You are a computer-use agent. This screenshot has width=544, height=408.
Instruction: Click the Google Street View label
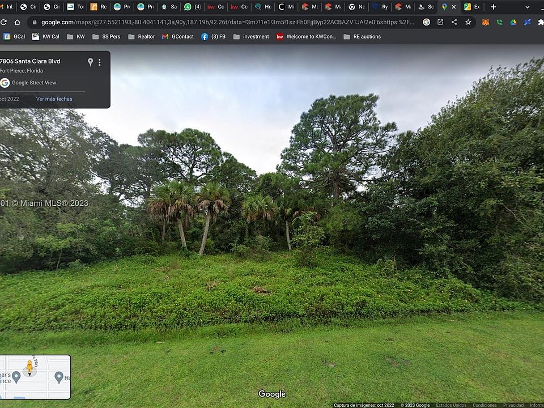(34, 83)
